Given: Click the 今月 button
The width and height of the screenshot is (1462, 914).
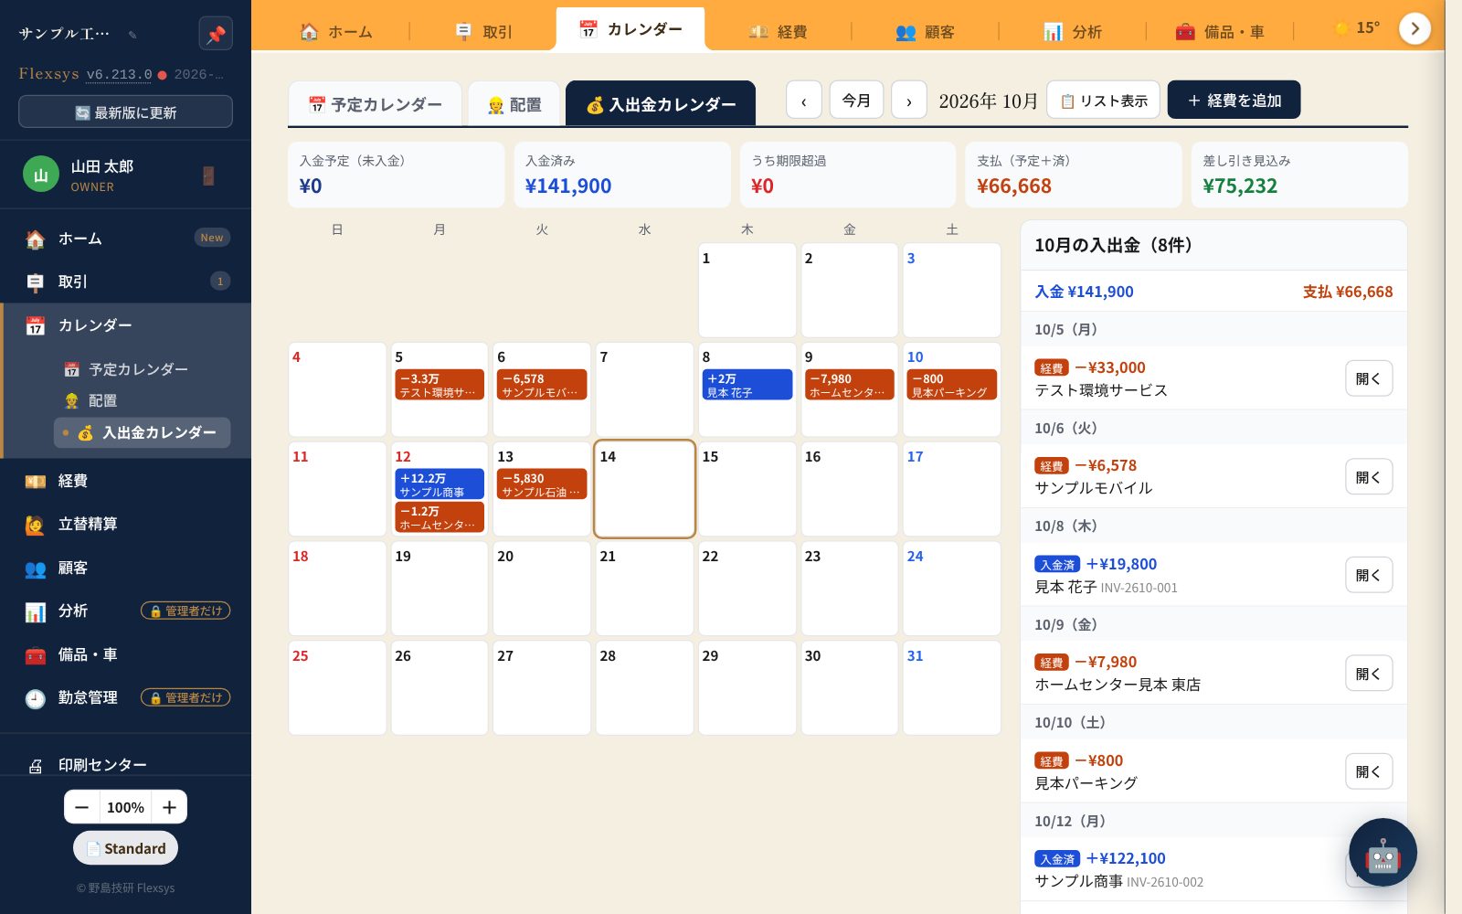Looking at the screenshot, I should click(856, 100).
